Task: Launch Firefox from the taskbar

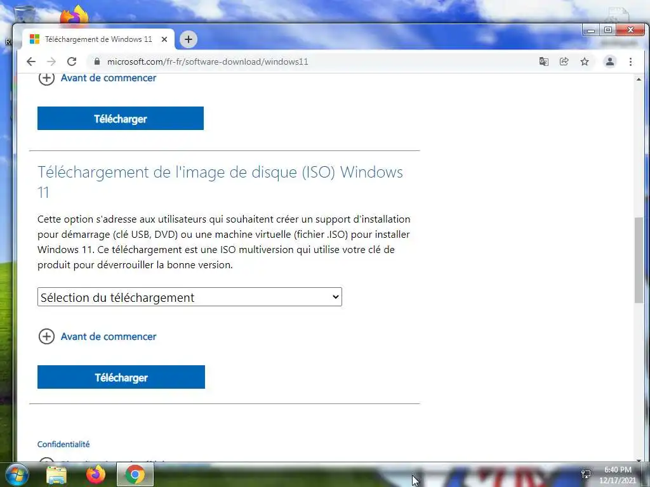Action: pos(96,474)
